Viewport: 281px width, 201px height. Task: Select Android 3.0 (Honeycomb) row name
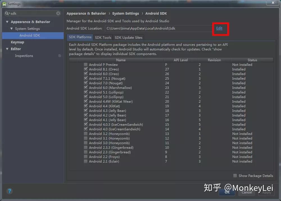tap(109, 143)
